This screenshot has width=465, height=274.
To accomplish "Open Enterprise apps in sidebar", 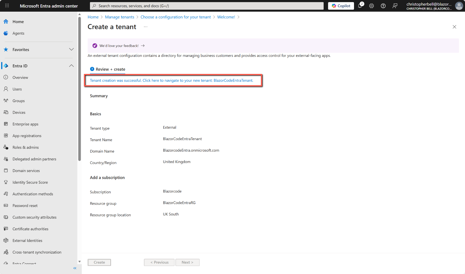I will (x=25, y=124).
